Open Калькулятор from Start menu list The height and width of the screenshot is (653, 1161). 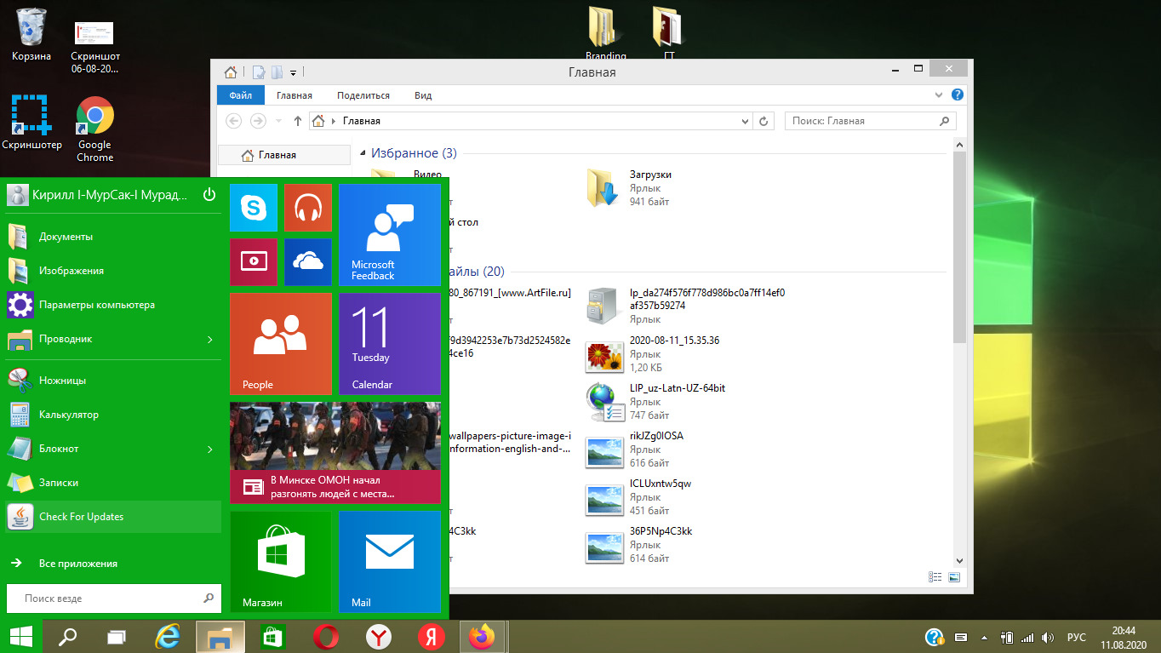click(x=69, y=415)
